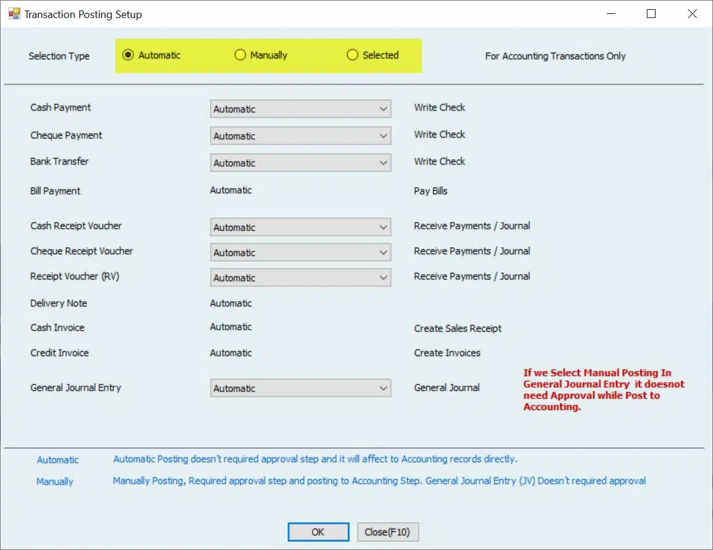The width and height of the screenshot is (713, 550).
Task: Open the Receipt Voucher (RV) dropdown
Action: click(x=301, y=278)
